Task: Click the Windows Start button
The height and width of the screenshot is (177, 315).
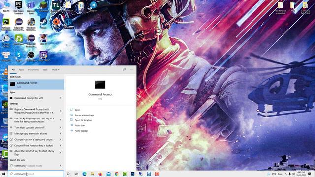Action: (4, 174)
